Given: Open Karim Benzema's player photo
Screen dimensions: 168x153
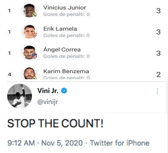Looking at the screenshot, I should (29, 73).
